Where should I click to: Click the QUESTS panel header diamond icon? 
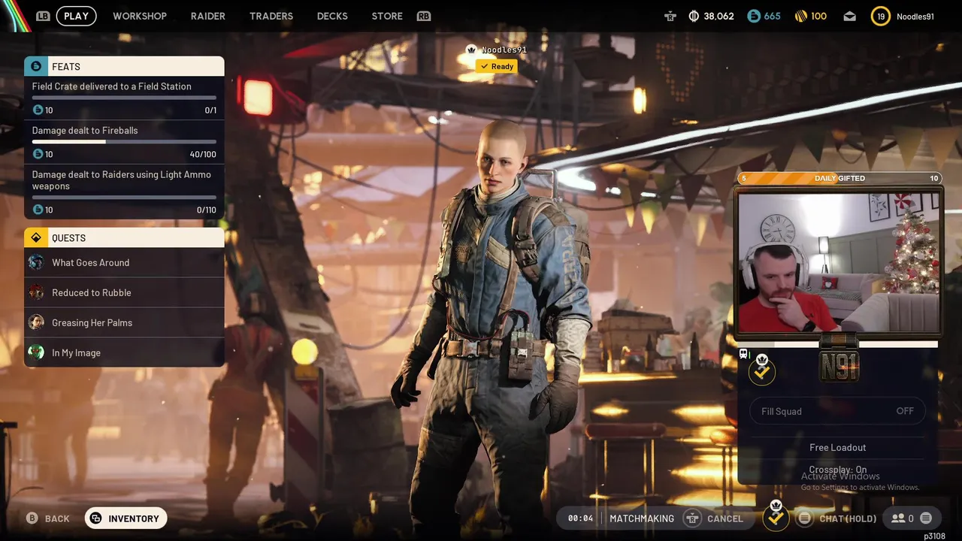[x=36, y=237]
